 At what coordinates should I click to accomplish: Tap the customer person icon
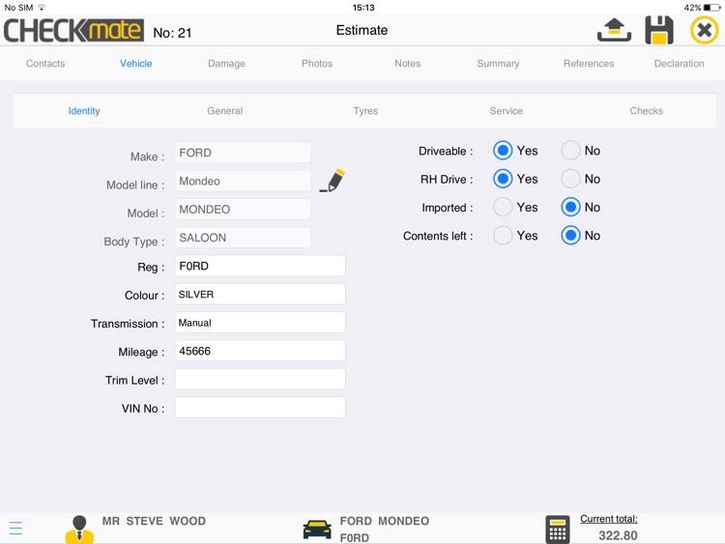(x=79, y=530)
